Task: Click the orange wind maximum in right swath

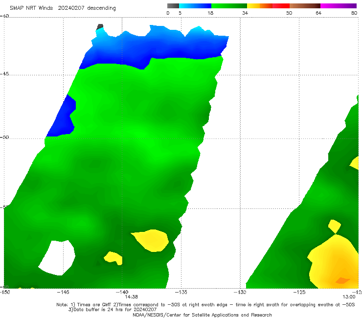Action: coord(342,280)
